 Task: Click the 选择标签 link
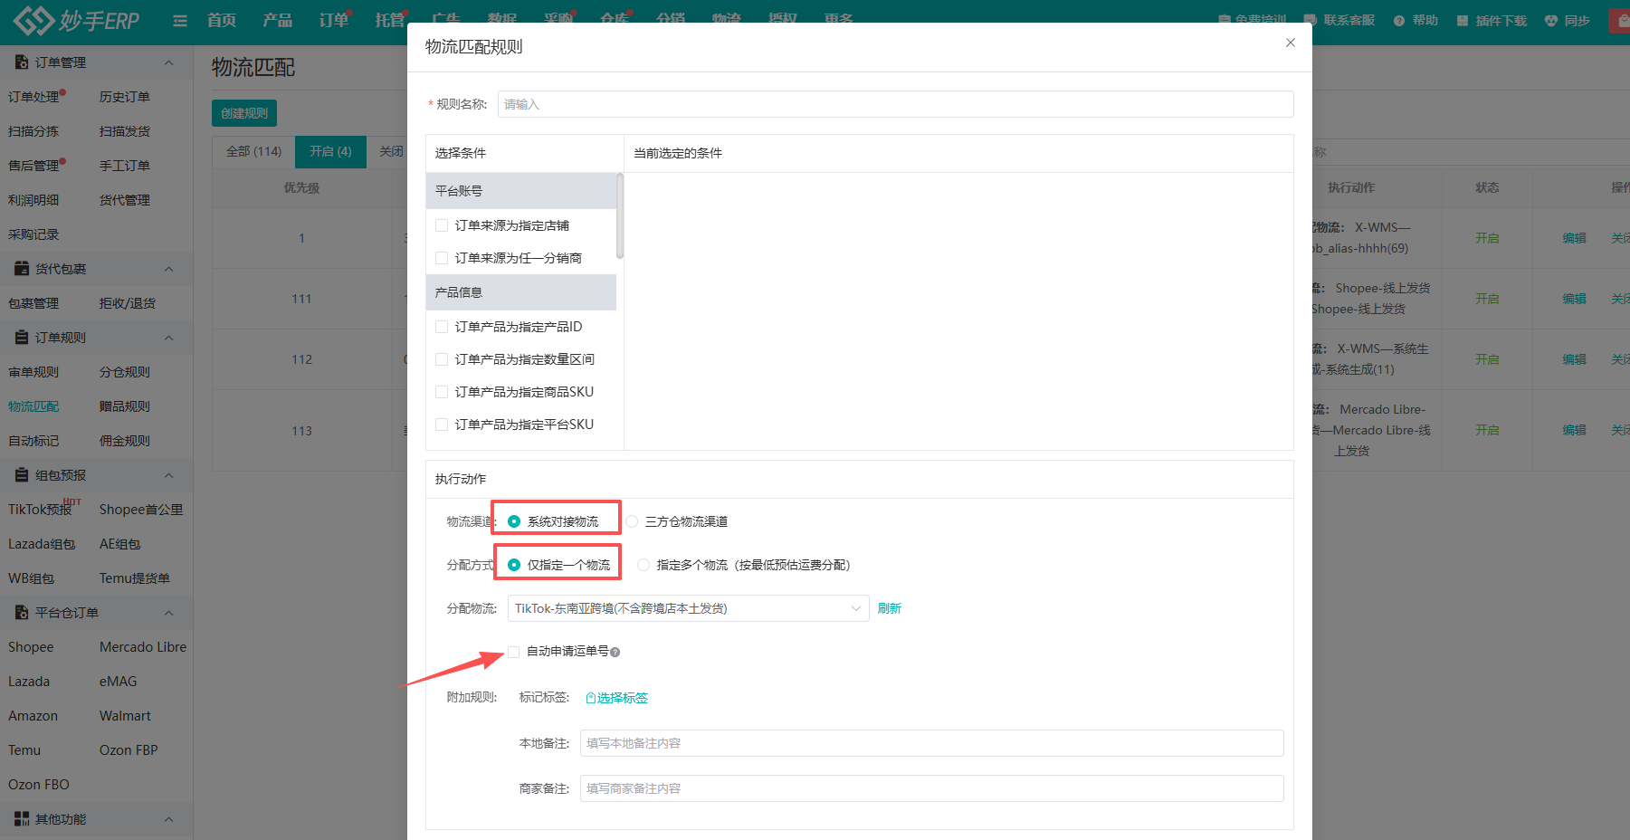pos(623,698)
